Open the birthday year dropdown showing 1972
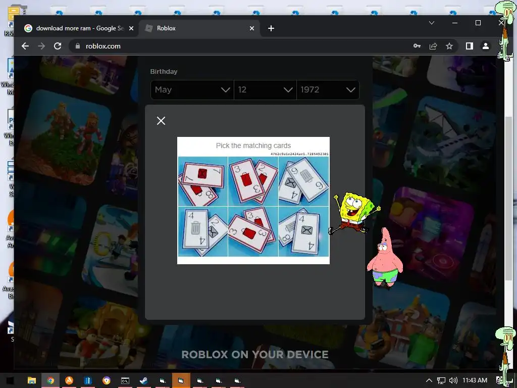The height and width of the screenshot is (388, 517). (x=328, y=90)
